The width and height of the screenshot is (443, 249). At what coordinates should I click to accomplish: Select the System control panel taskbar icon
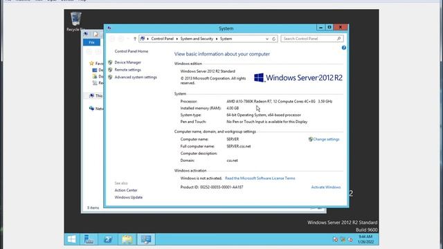tap(146, 239)
